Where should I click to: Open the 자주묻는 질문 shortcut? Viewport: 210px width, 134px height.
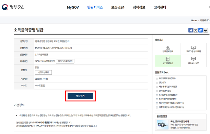tap(194, 61)
